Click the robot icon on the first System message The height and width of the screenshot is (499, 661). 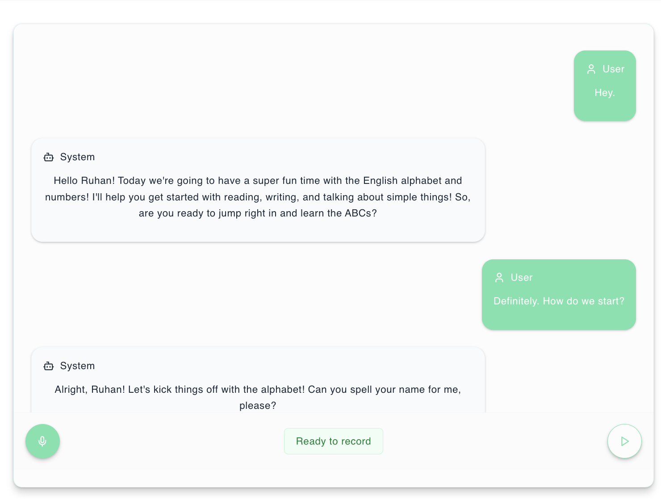48,157
